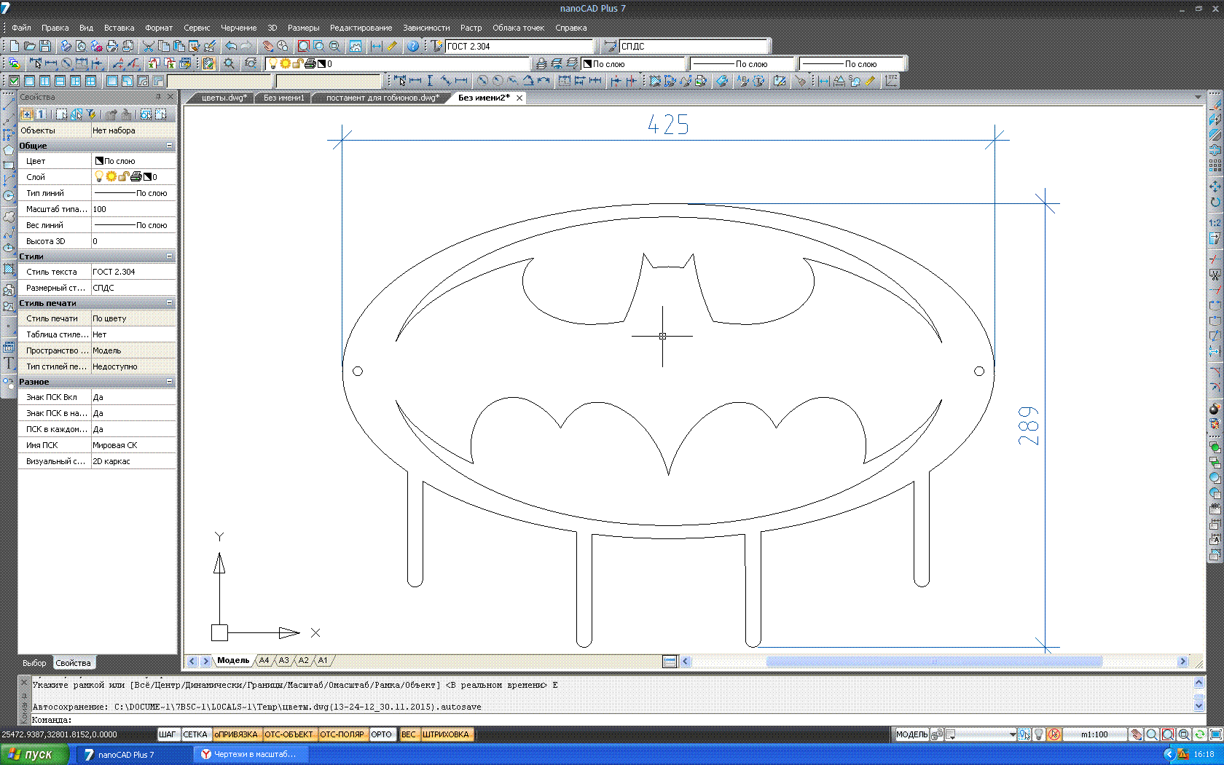This screenshot has height=765, width=1224.
Task: Switch to постамент для гобионов.dwg* tab
Action: [382, 98]
